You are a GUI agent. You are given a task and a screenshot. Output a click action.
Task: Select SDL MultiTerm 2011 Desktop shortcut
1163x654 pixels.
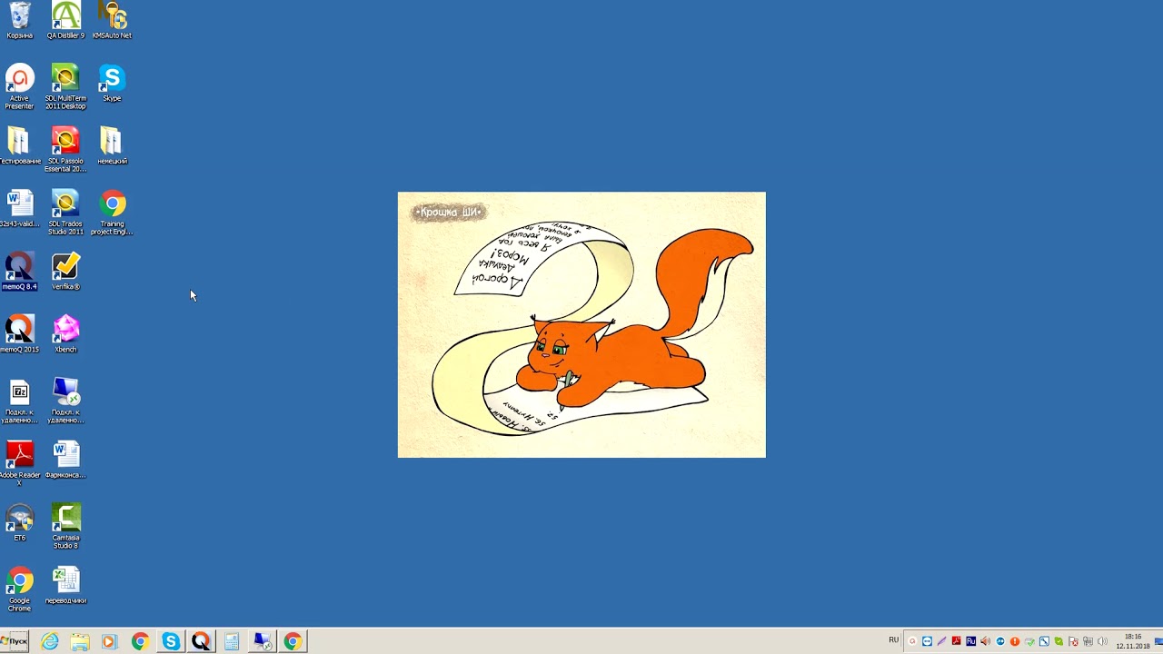(65, 86)
